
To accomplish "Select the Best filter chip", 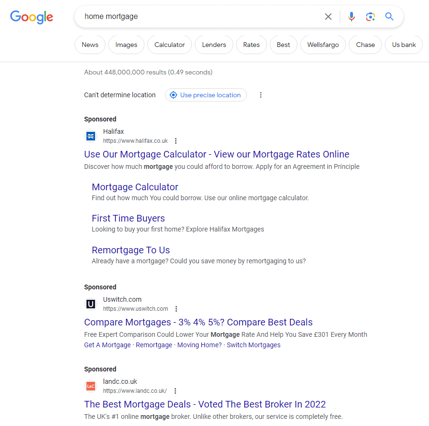I will pos(283,45).
